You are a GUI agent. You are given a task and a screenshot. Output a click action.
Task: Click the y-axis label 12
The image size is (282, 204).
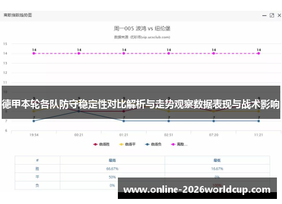pos(5,73)
